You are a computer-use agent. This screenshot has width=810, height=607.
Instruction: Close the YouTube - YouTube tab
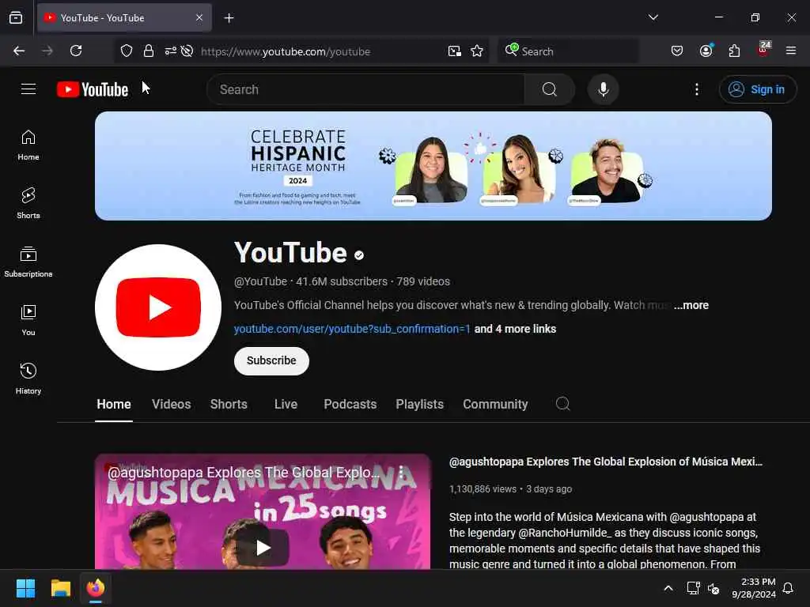coord(199,17)
